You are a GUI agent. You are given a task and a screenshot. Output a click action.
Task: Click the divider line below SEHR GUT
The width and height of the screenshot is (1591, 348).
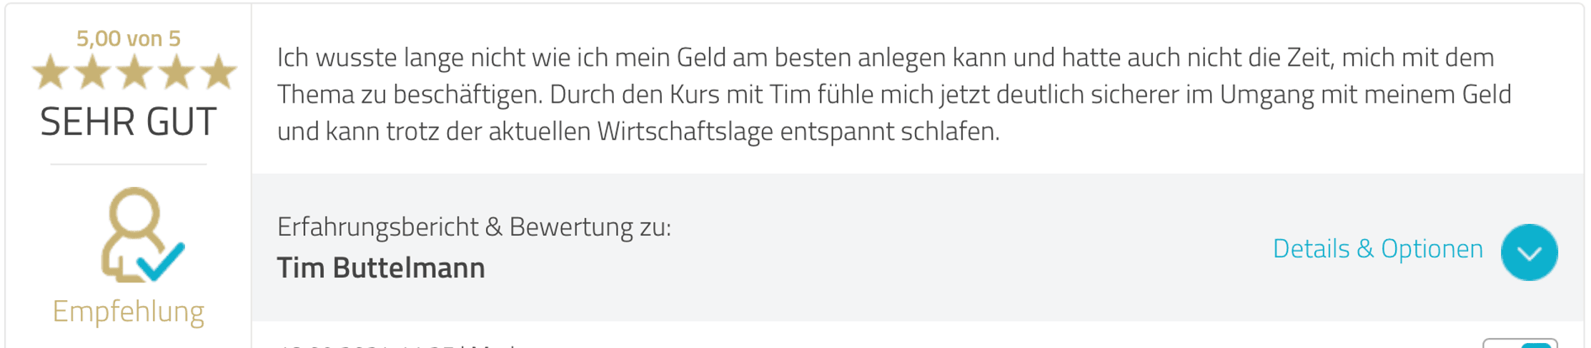click(x=129, y=165)
